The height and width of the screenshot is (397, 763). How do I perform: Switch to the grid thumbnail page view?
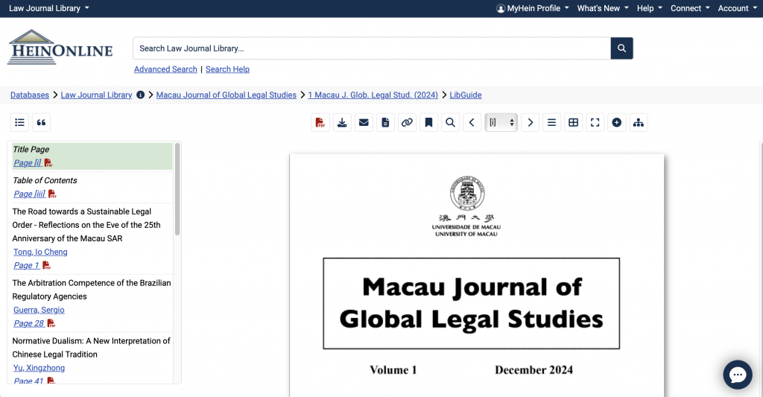pos(573,123)
